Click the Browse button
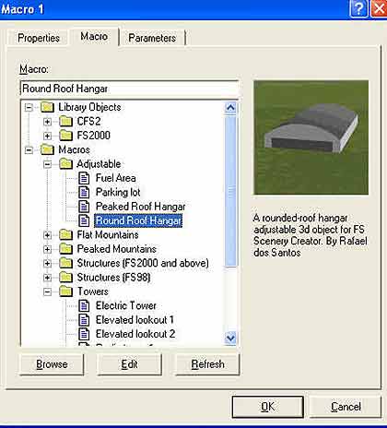Screen dimensions: 387x428 tap(52, 364)
